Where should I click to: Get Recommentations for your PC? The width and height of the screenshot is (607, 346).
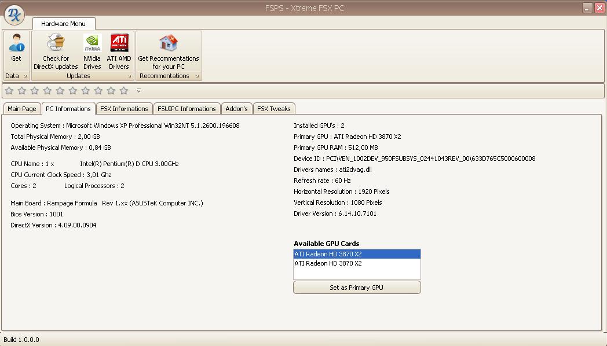[x=169, y=51]
